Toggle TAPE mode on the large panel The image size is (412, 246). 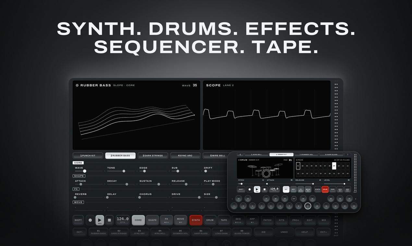(224, 220)
